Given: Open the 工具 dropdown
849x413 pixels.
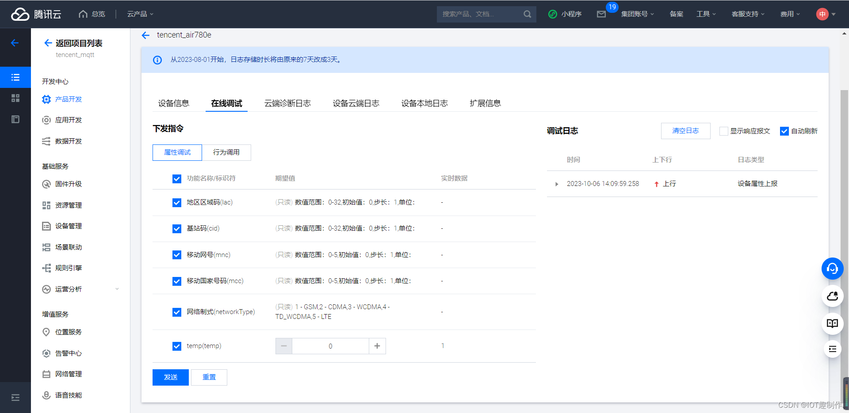Looking at the screenshot, I should point(706,14).
